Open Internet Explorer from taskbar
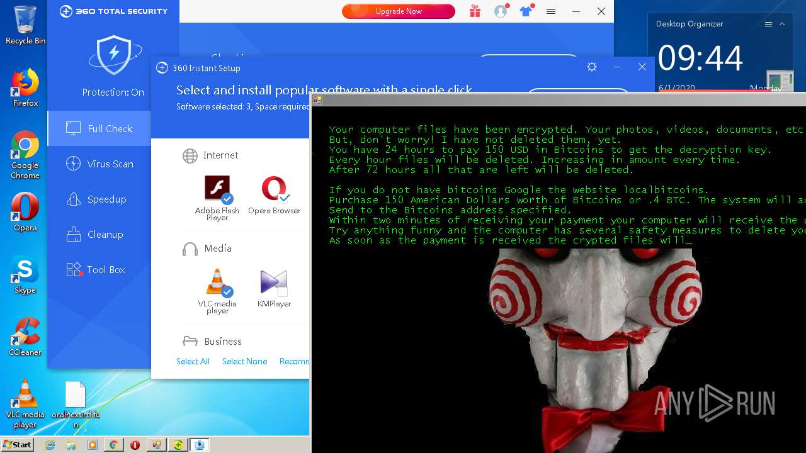 [x=50, y=445]
